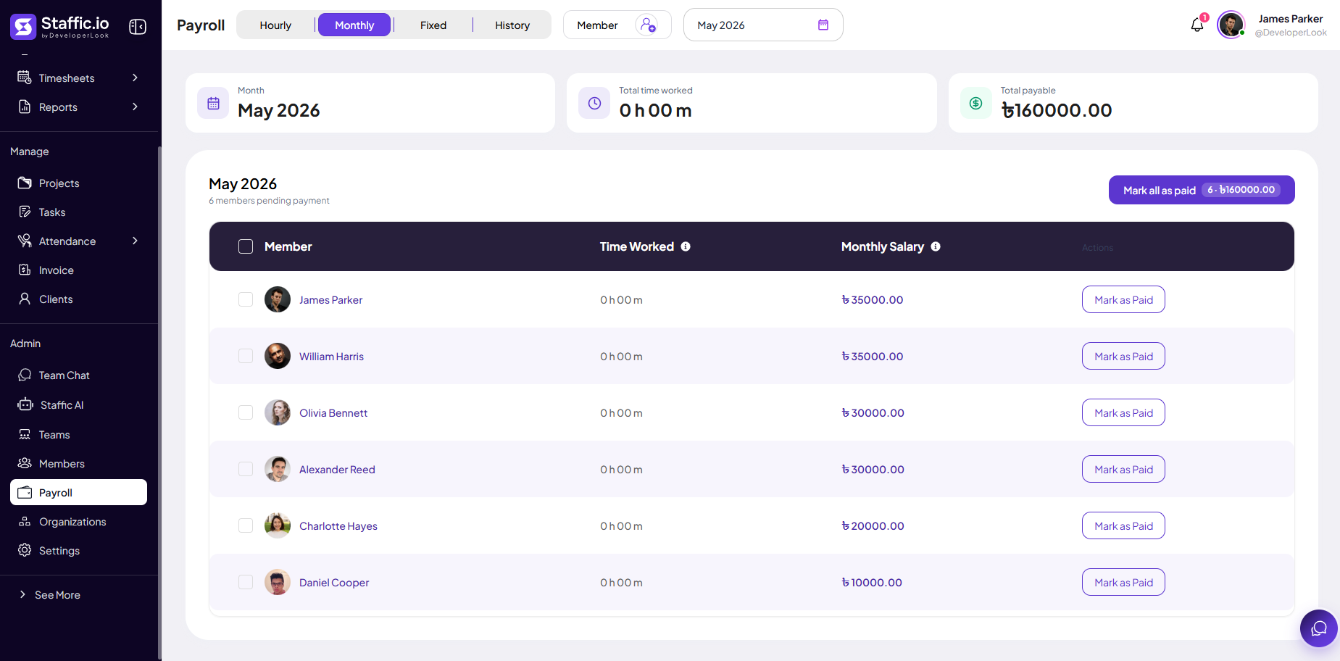Click the Teams sidebar icon
Screen dimensions: 1340x661
click(25, 434)
